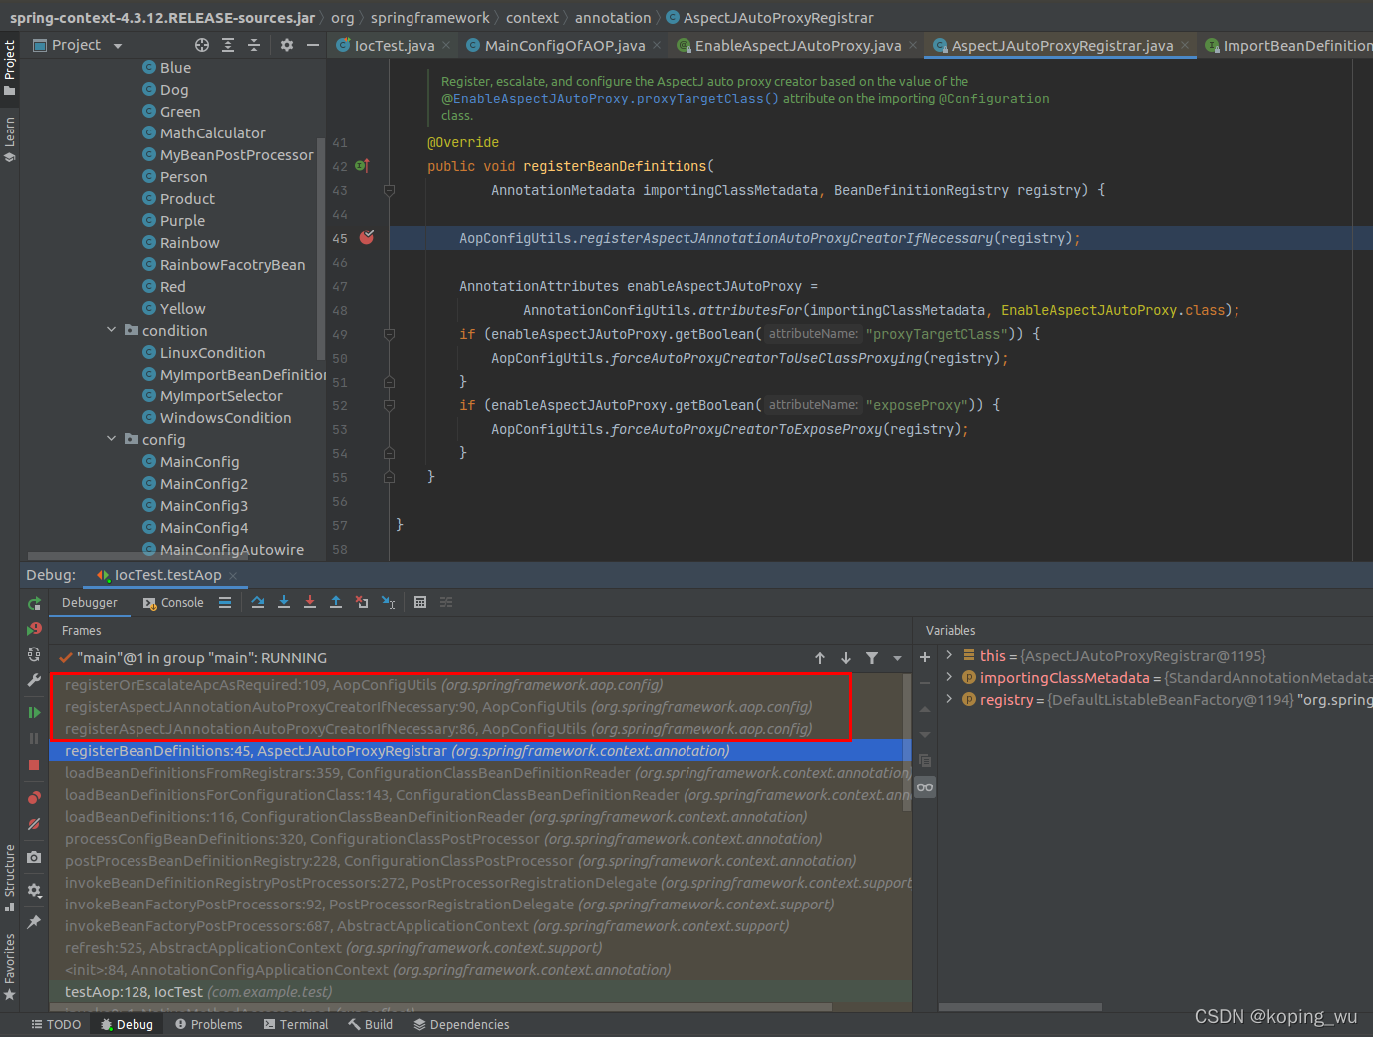This screenshot has width=1373, height=1037.
Task: Click the Rerun IocTest.testAop icon
Action: [34, 603]
